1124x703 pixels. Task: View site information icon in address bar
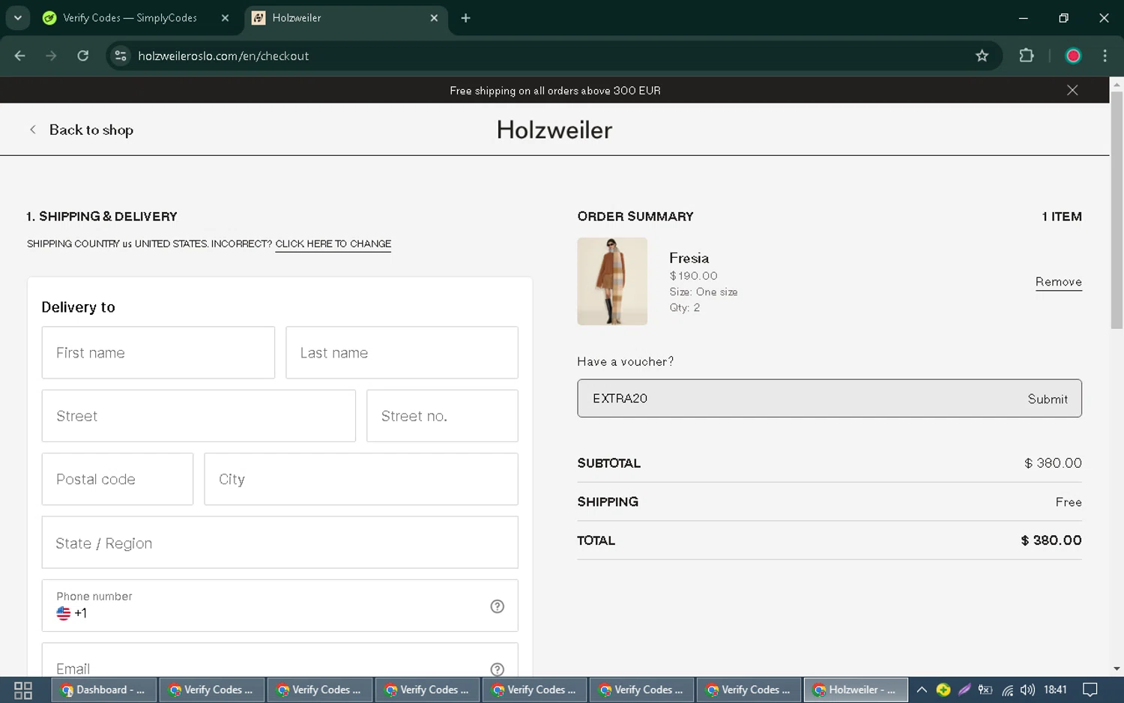(x=121, y=55)
